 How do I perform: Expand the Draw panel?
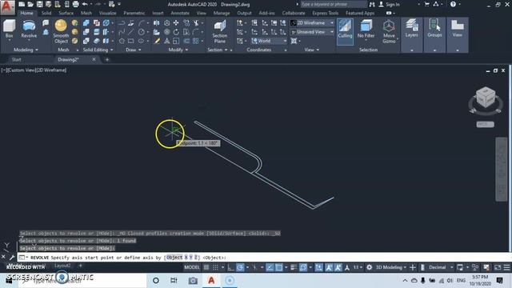tap(134, 50)
